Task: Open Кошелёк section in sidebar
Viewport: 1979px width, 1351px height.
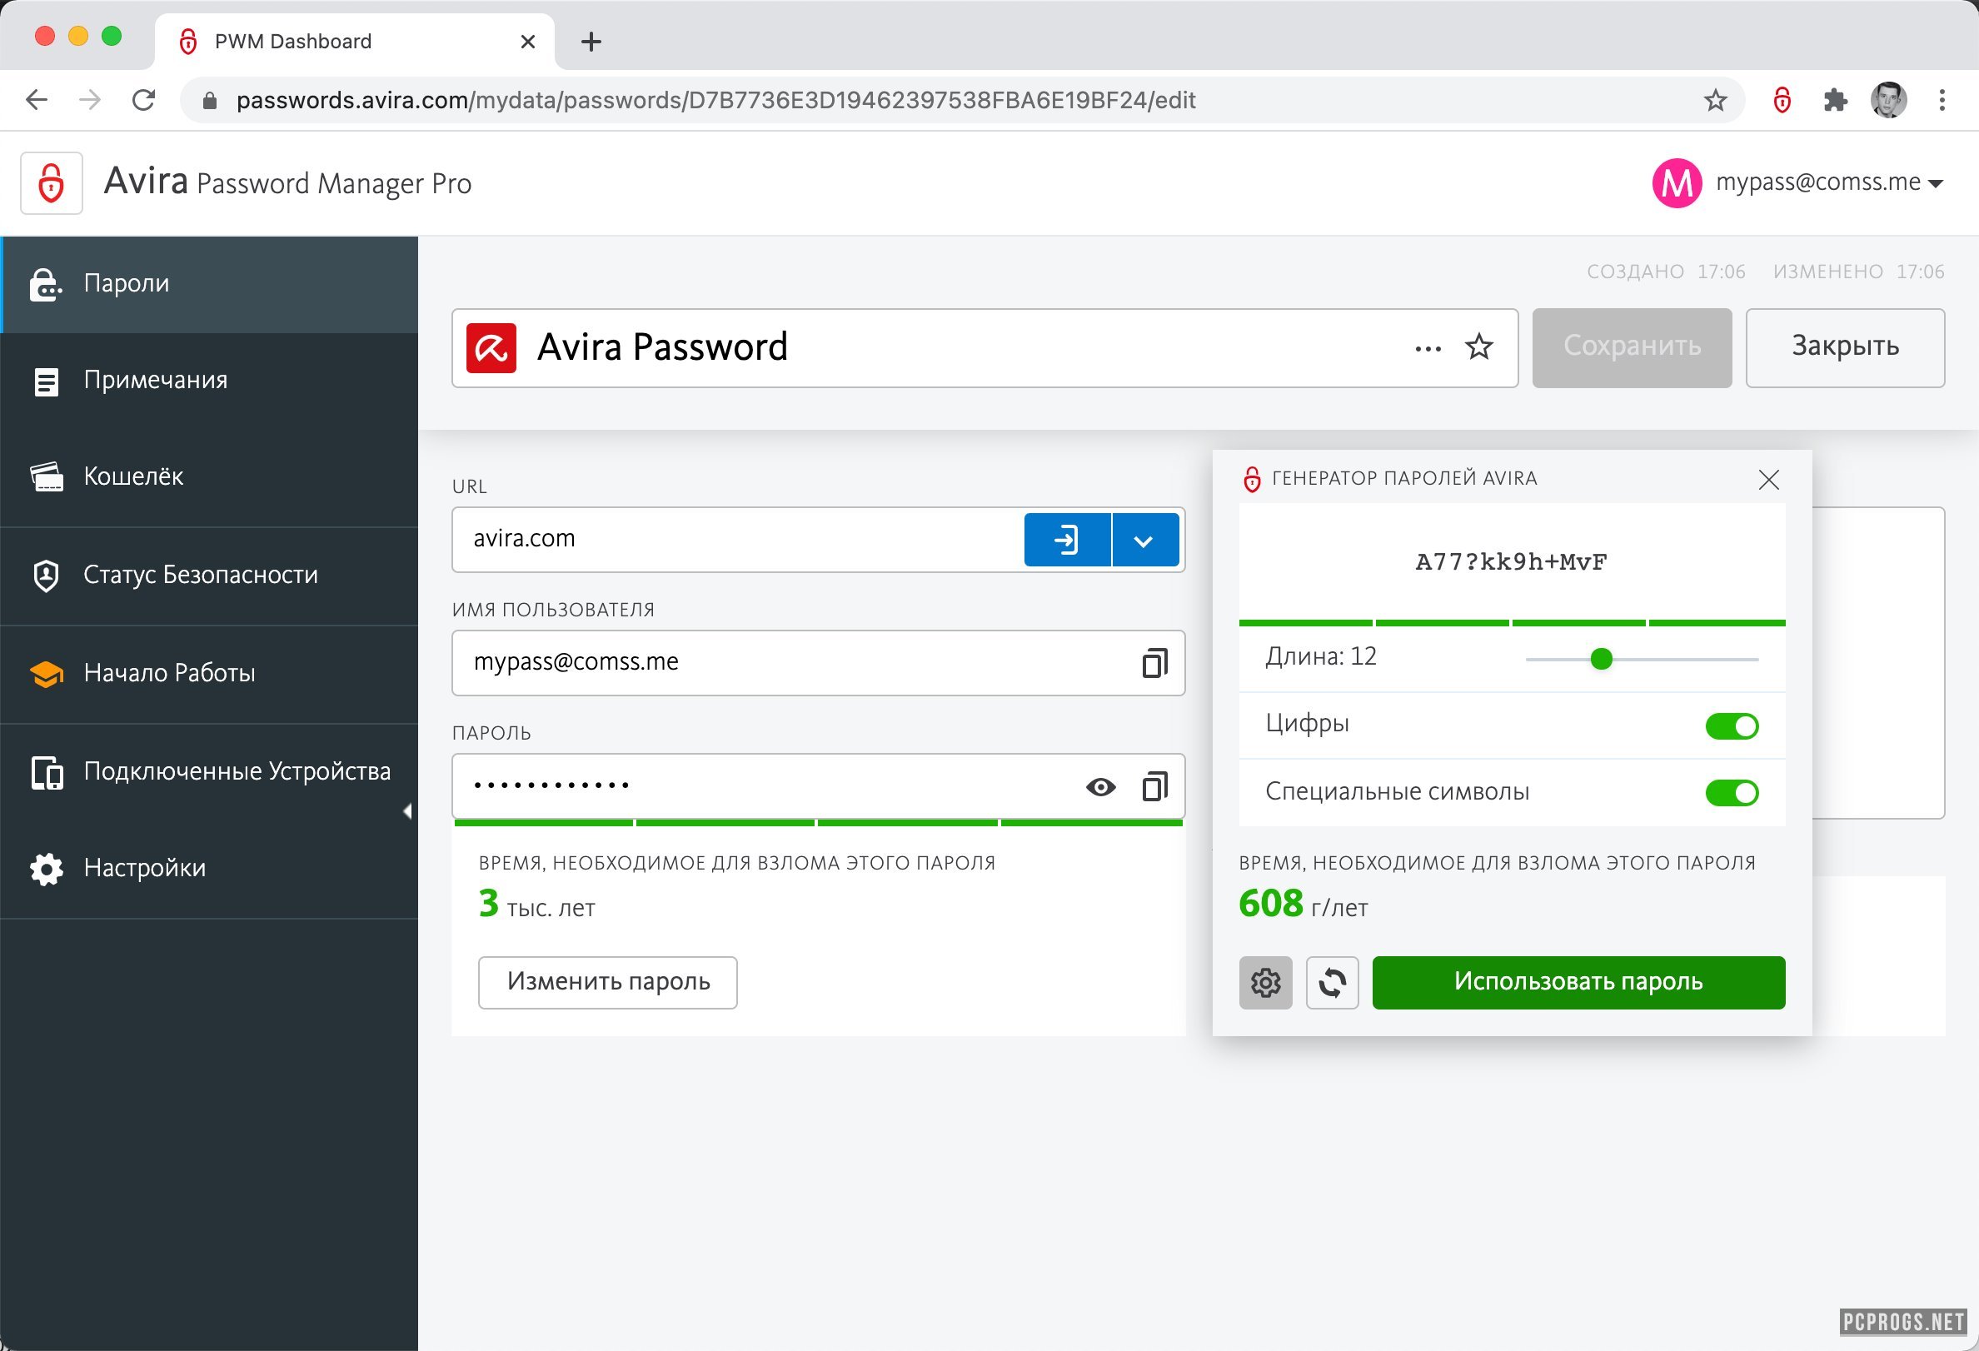Action: (132, 476)
